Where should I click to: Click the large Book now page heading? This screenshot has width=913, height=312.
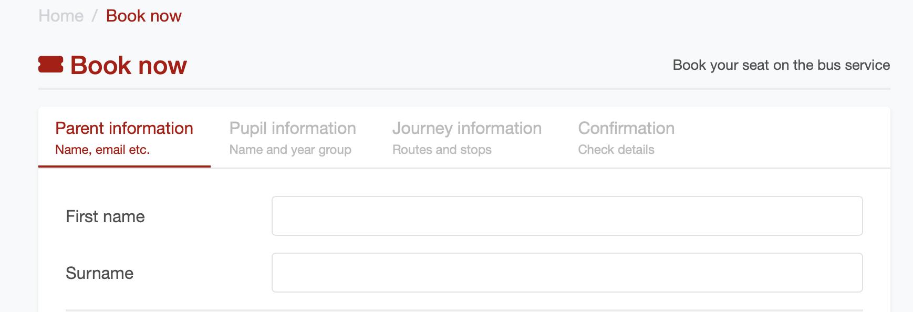click(x=128, y=65)
